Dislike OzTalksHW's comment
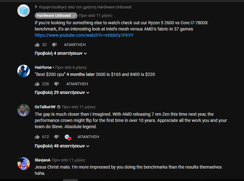The image size is (244, 181). [x=56, y=137]
